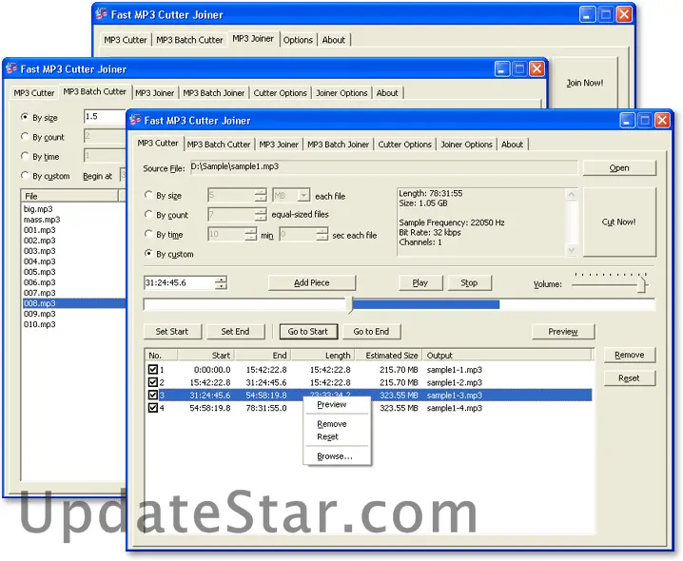Open a source file with Open button
683x561 pixels.
pyautogui.click(x=618, y=168)
